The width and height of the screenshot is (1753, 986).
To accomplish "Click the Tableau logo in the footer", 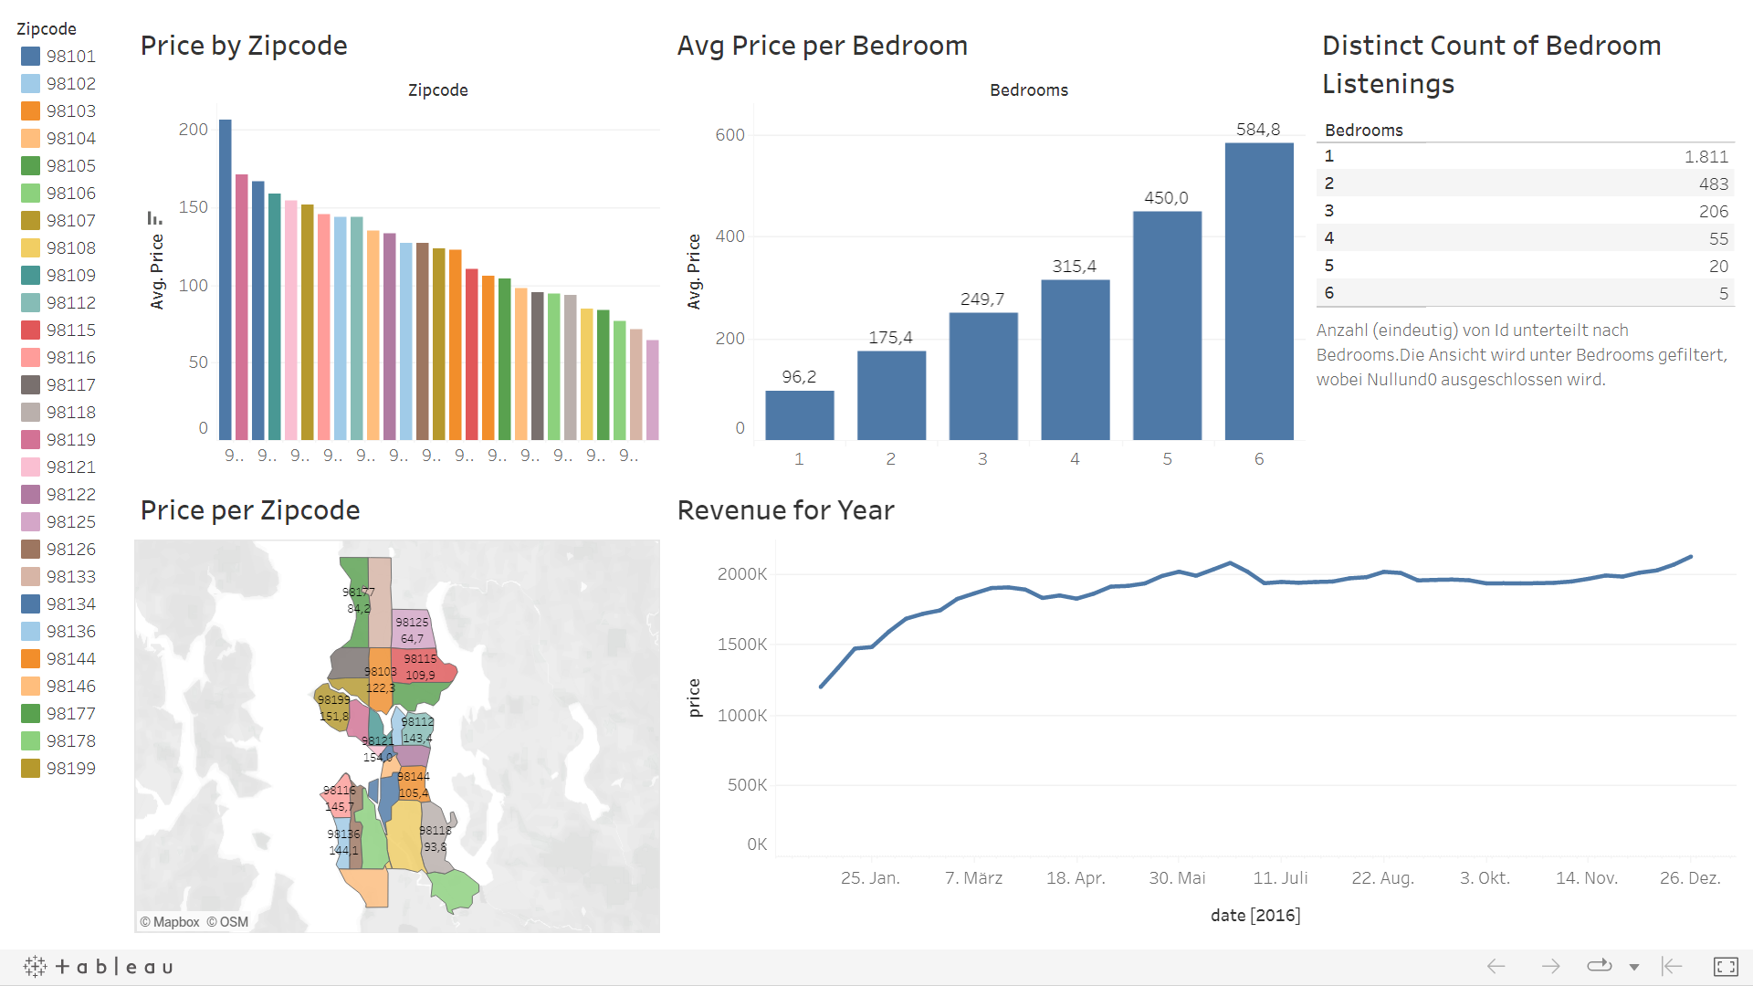I will [x=99, y=966].
